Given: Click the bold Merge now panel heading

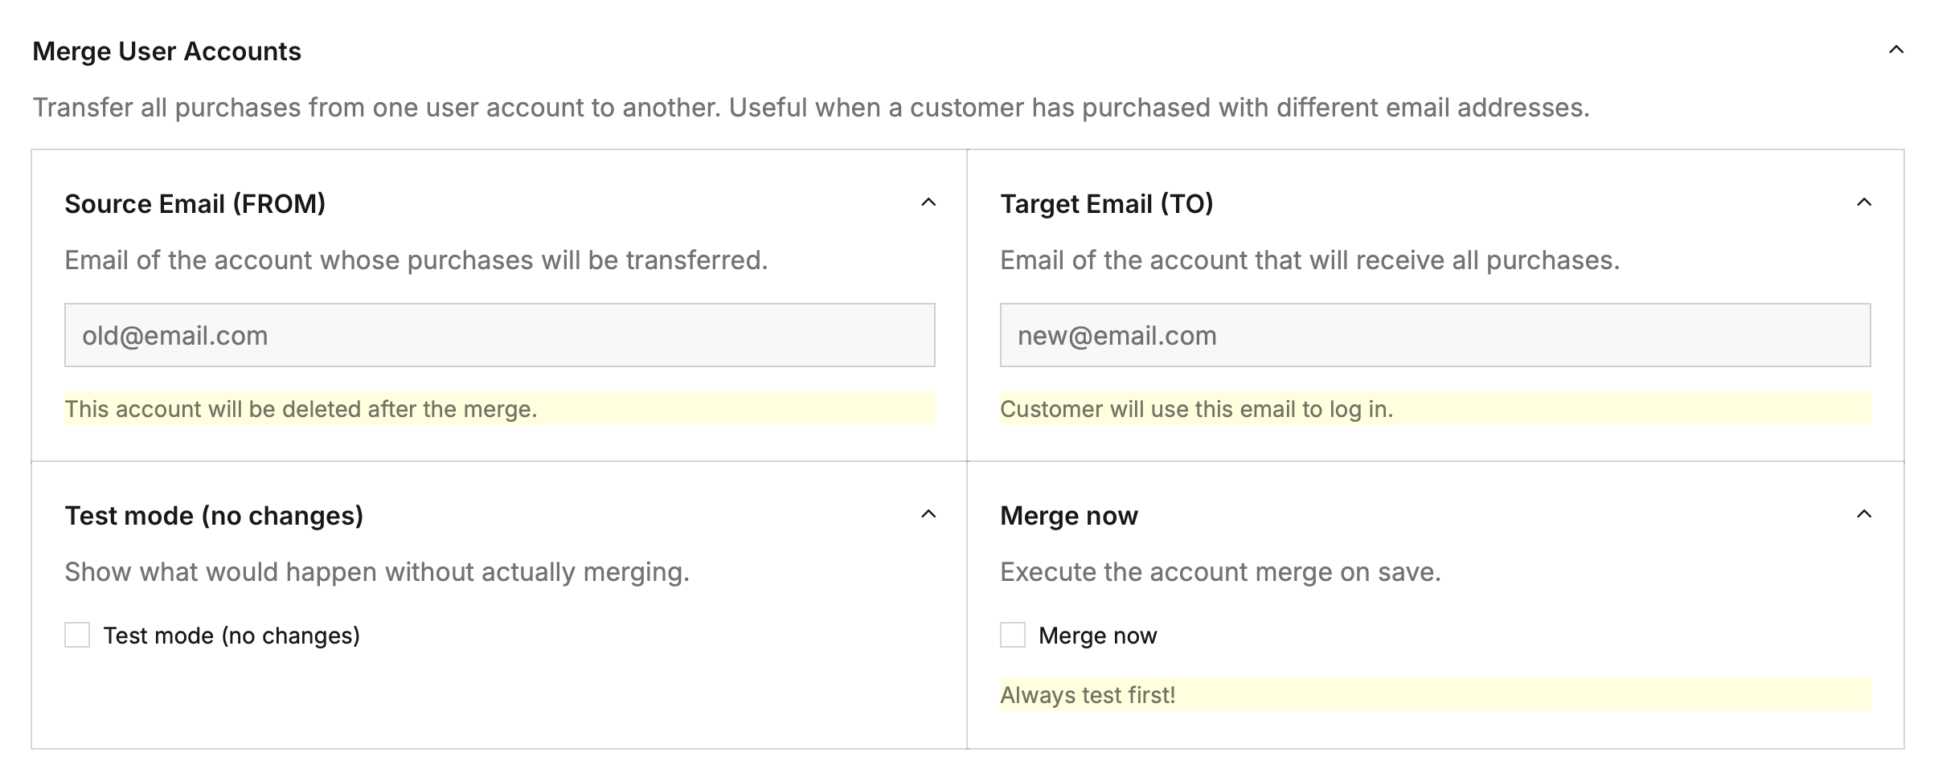Looking at the screenshot, I should pyautogui.click(x=1068, y=516).
